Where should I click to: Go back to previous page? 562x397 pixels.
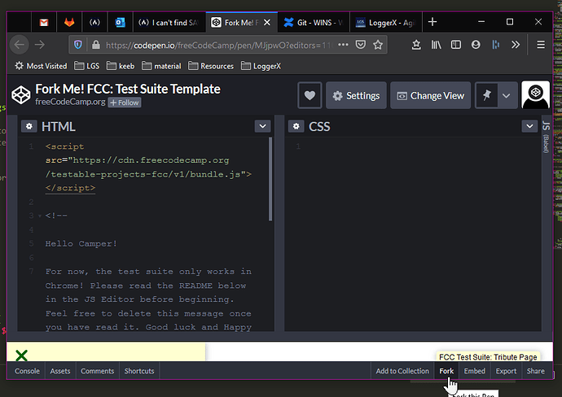(x=20, y=45)
